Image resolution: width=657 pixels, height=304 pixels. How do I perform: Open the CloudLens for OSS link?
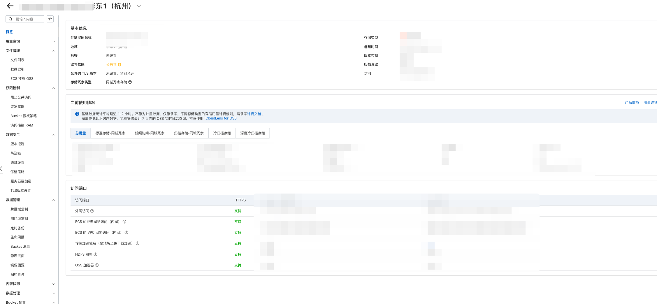221,118
